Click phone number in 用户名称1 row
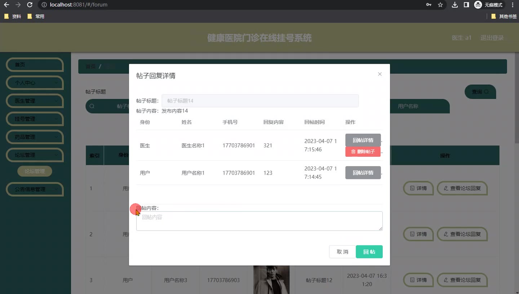 (239, 173)
